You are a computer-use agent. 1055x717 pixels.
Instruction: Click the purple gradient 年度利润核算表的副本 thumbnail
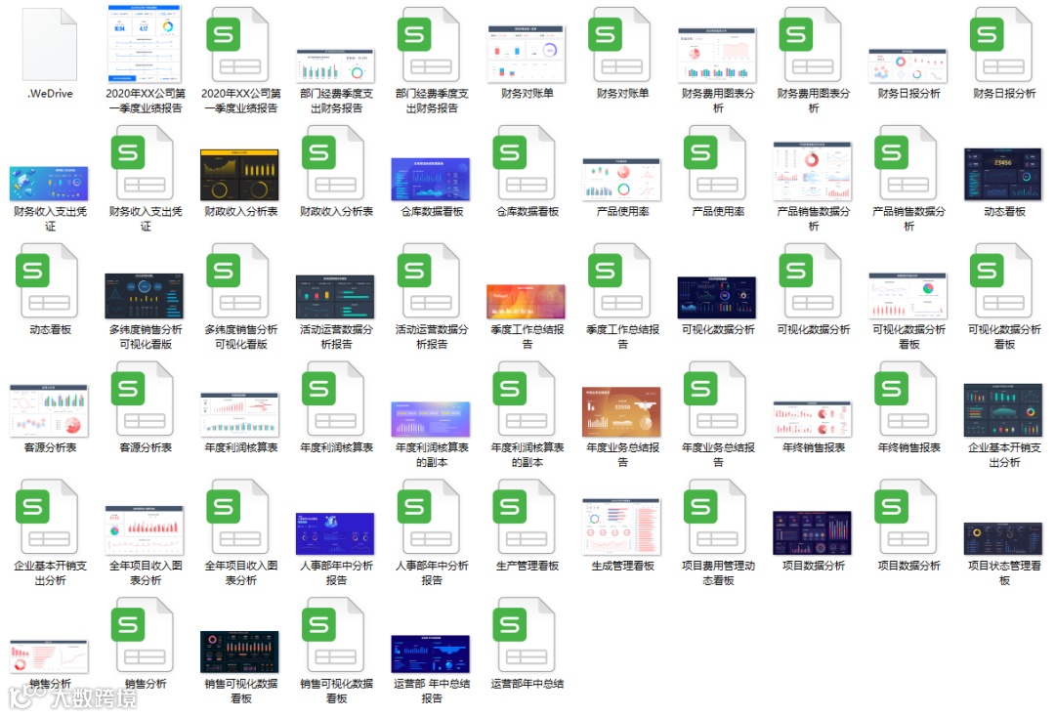432,419
